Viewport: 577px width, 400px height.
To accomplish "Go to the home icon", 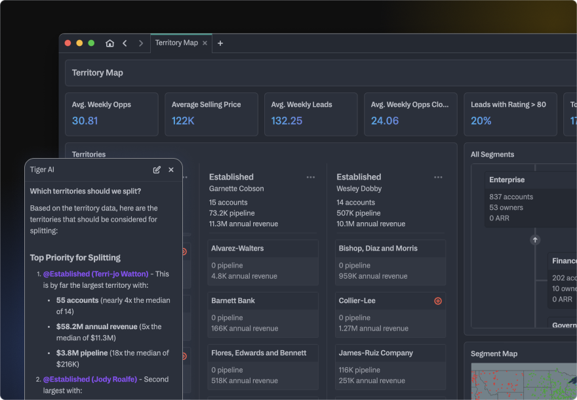I will pos(109,43).
